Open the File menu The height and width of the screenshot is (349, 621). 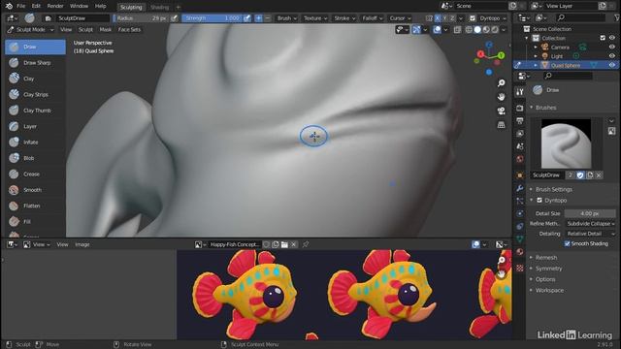pos(21,6)
